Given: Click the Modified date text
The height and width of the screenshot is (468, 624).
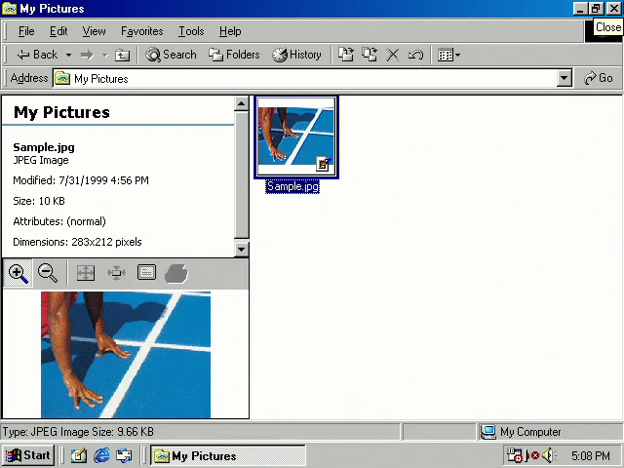Looking at the screenshot, I should coord(81,180).
